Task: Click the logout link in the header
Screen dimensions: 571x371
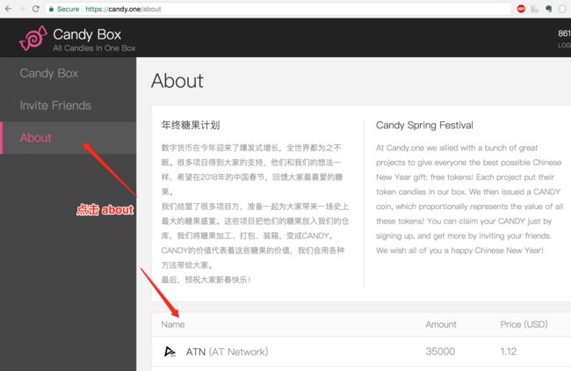Action: click(565, 45)
